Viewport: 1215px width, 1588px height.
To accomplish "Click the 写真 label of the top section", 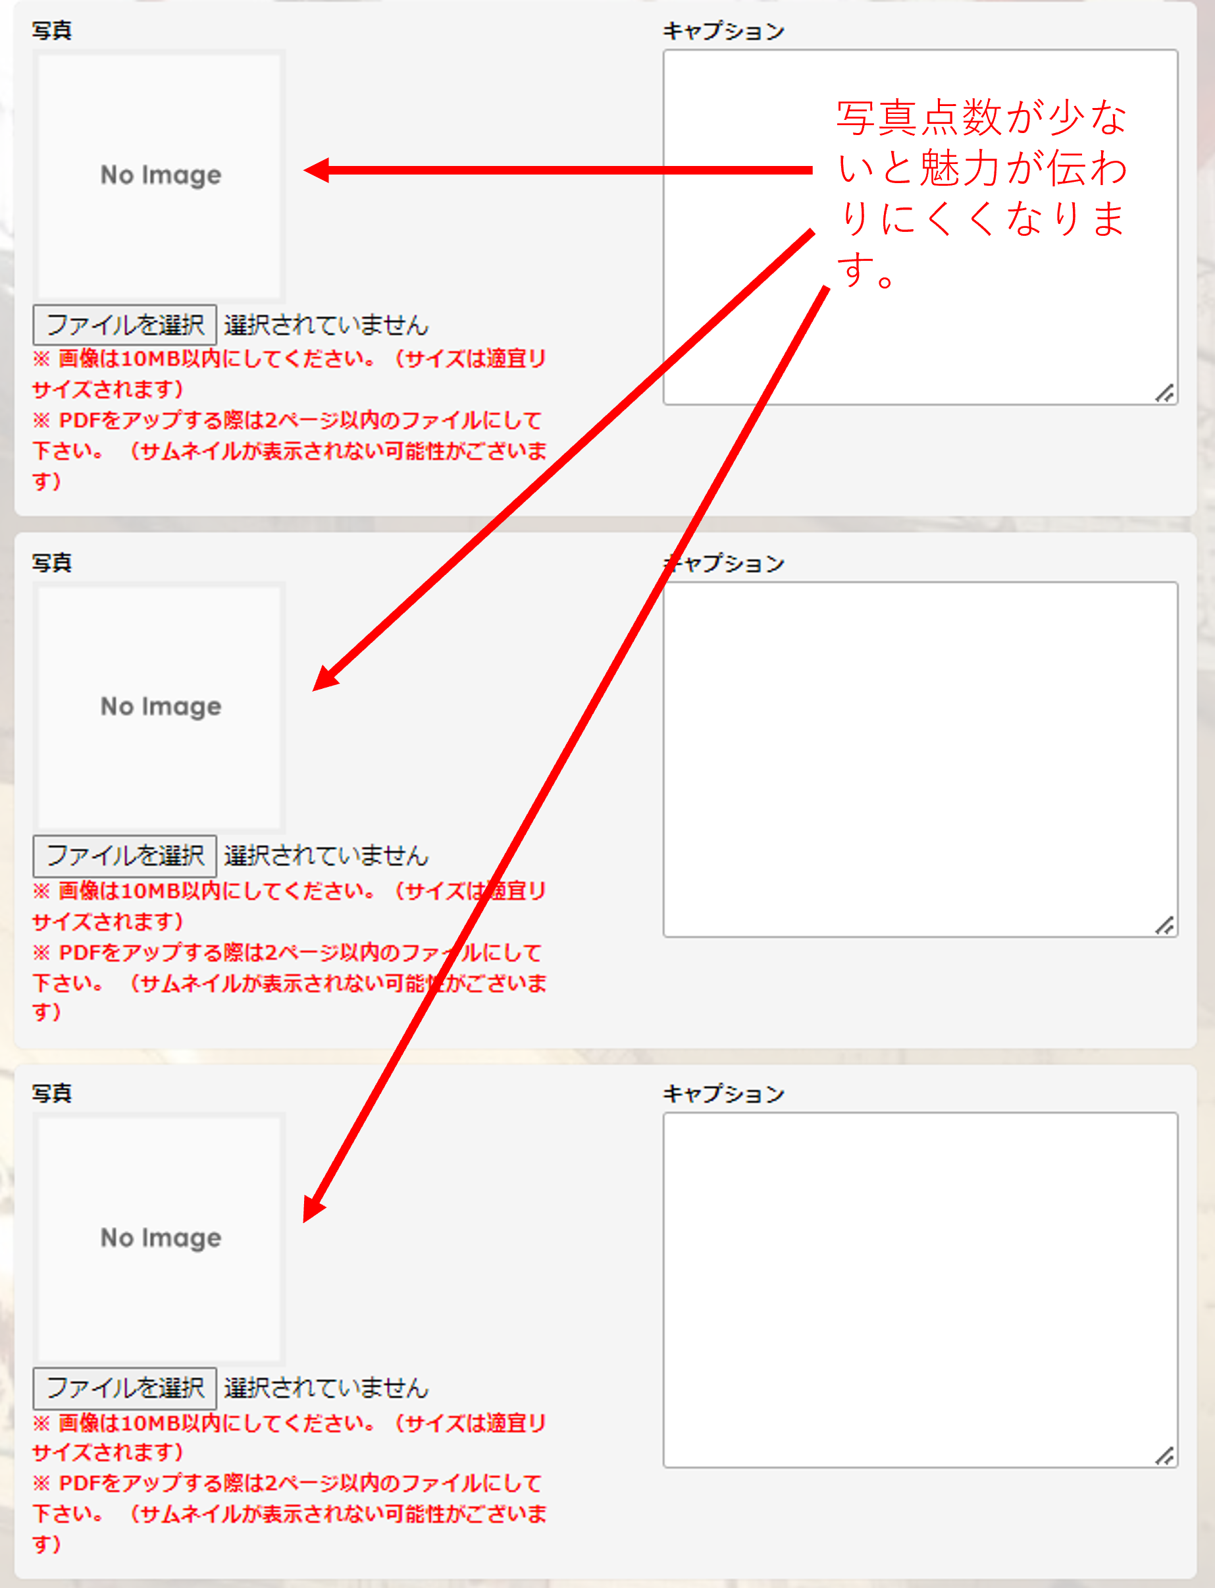I will click(x=51, y=30).
